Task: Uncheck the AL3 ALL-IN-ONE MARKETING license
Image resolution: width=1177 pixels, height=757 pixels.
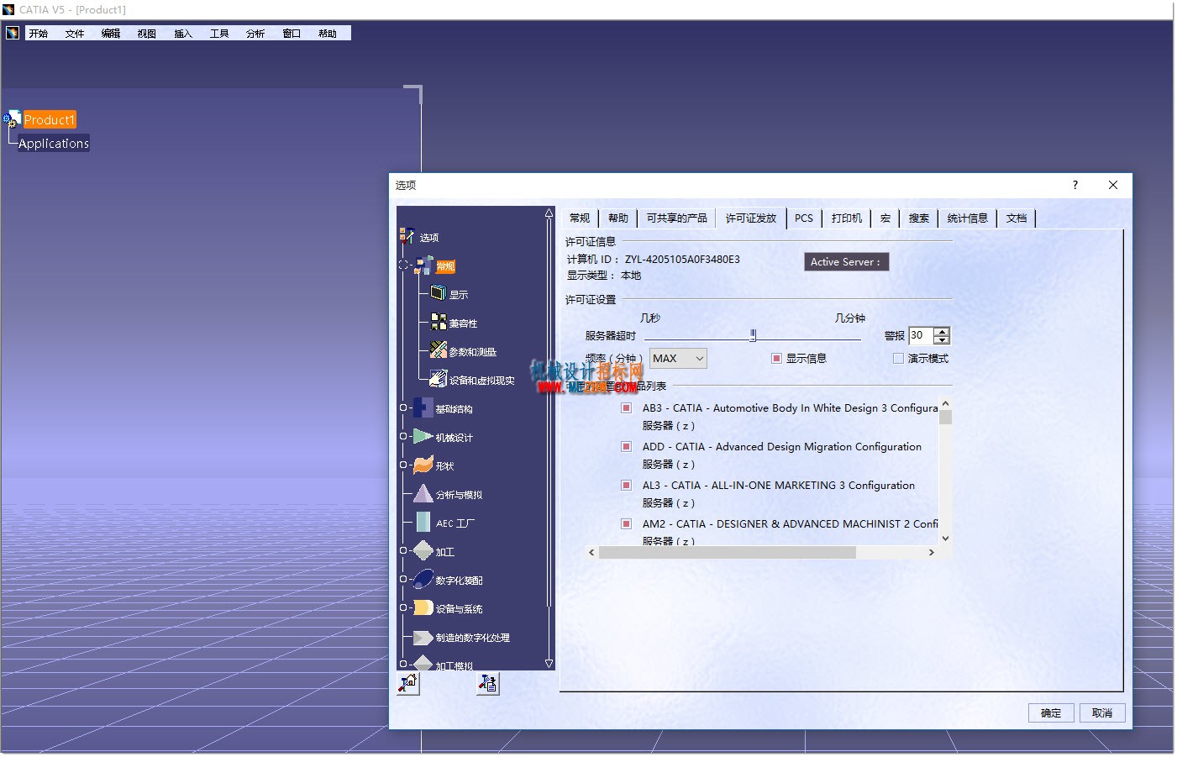Action: 626,485
